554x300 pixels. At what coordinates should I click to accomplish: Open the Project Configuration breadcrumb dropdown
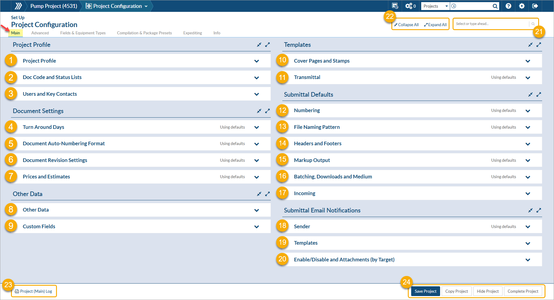coord(117,6)
